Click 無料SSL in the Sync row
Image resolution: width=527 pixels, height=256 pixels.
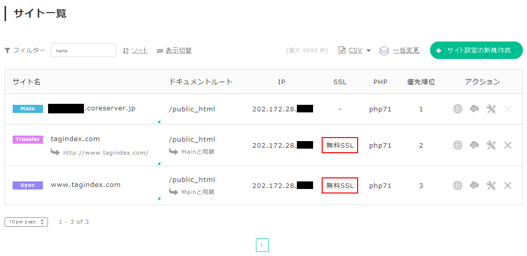tap(340, 185)
